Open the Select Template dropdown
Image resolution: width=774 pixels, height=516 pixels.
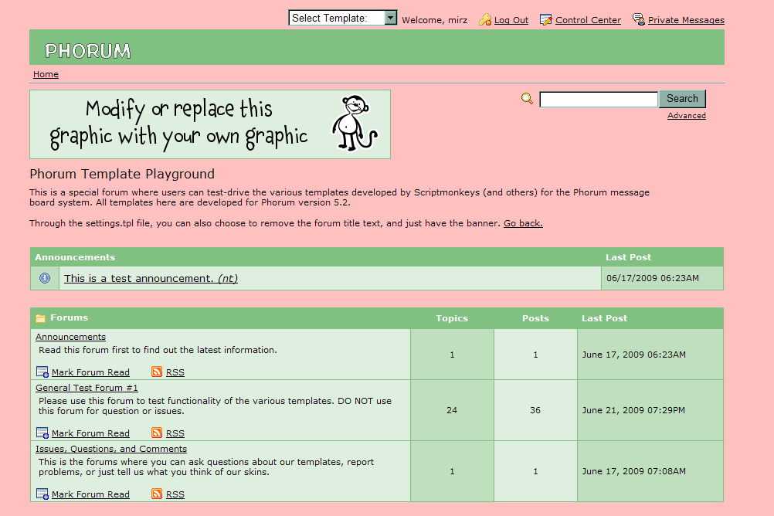(x=342, y=18)
